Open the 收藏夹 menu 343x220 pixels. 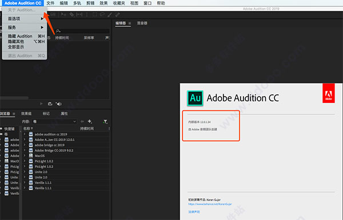pos(119,3)
